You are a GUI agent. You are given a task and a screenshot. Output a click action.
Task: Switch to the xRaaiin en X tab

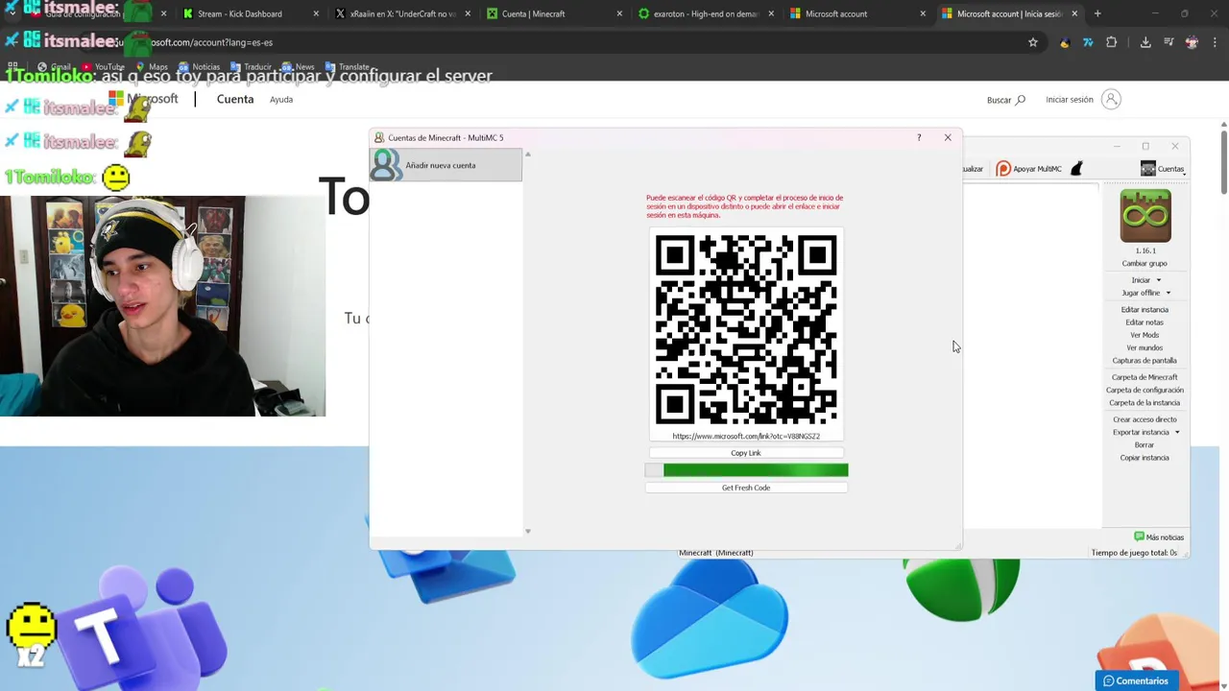point(402,13)
